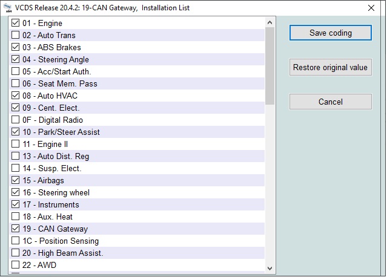Click the list scrollbar down arrow

tap(270, 268)
